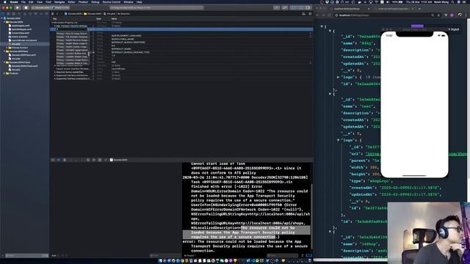Open the scheme and device selector
This screenshot has width=470, height=264.
coord(51,8)
